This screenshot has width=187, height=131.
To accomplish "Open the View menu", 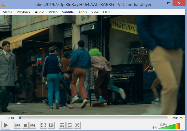I will (x=95, y=12).
